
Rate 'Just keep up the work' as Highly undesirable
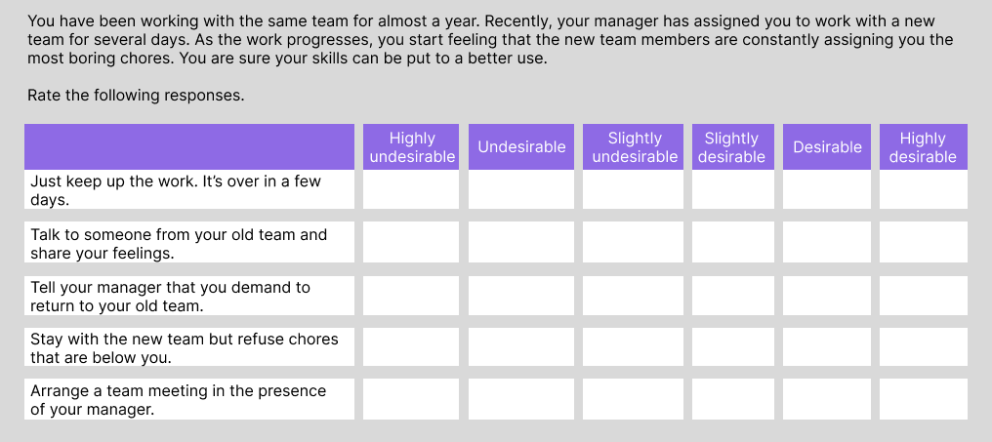tap(411, 189)
